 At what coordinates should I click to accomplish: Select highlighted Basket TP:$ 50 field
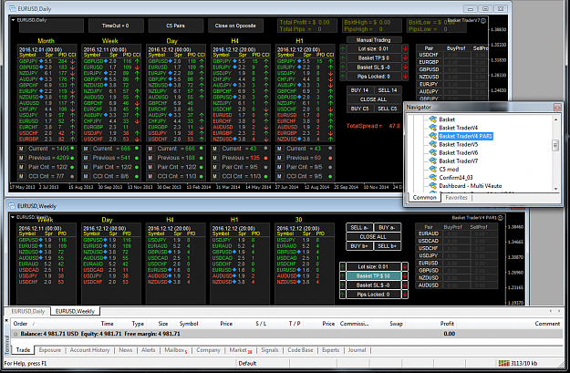tap(373, 276)
